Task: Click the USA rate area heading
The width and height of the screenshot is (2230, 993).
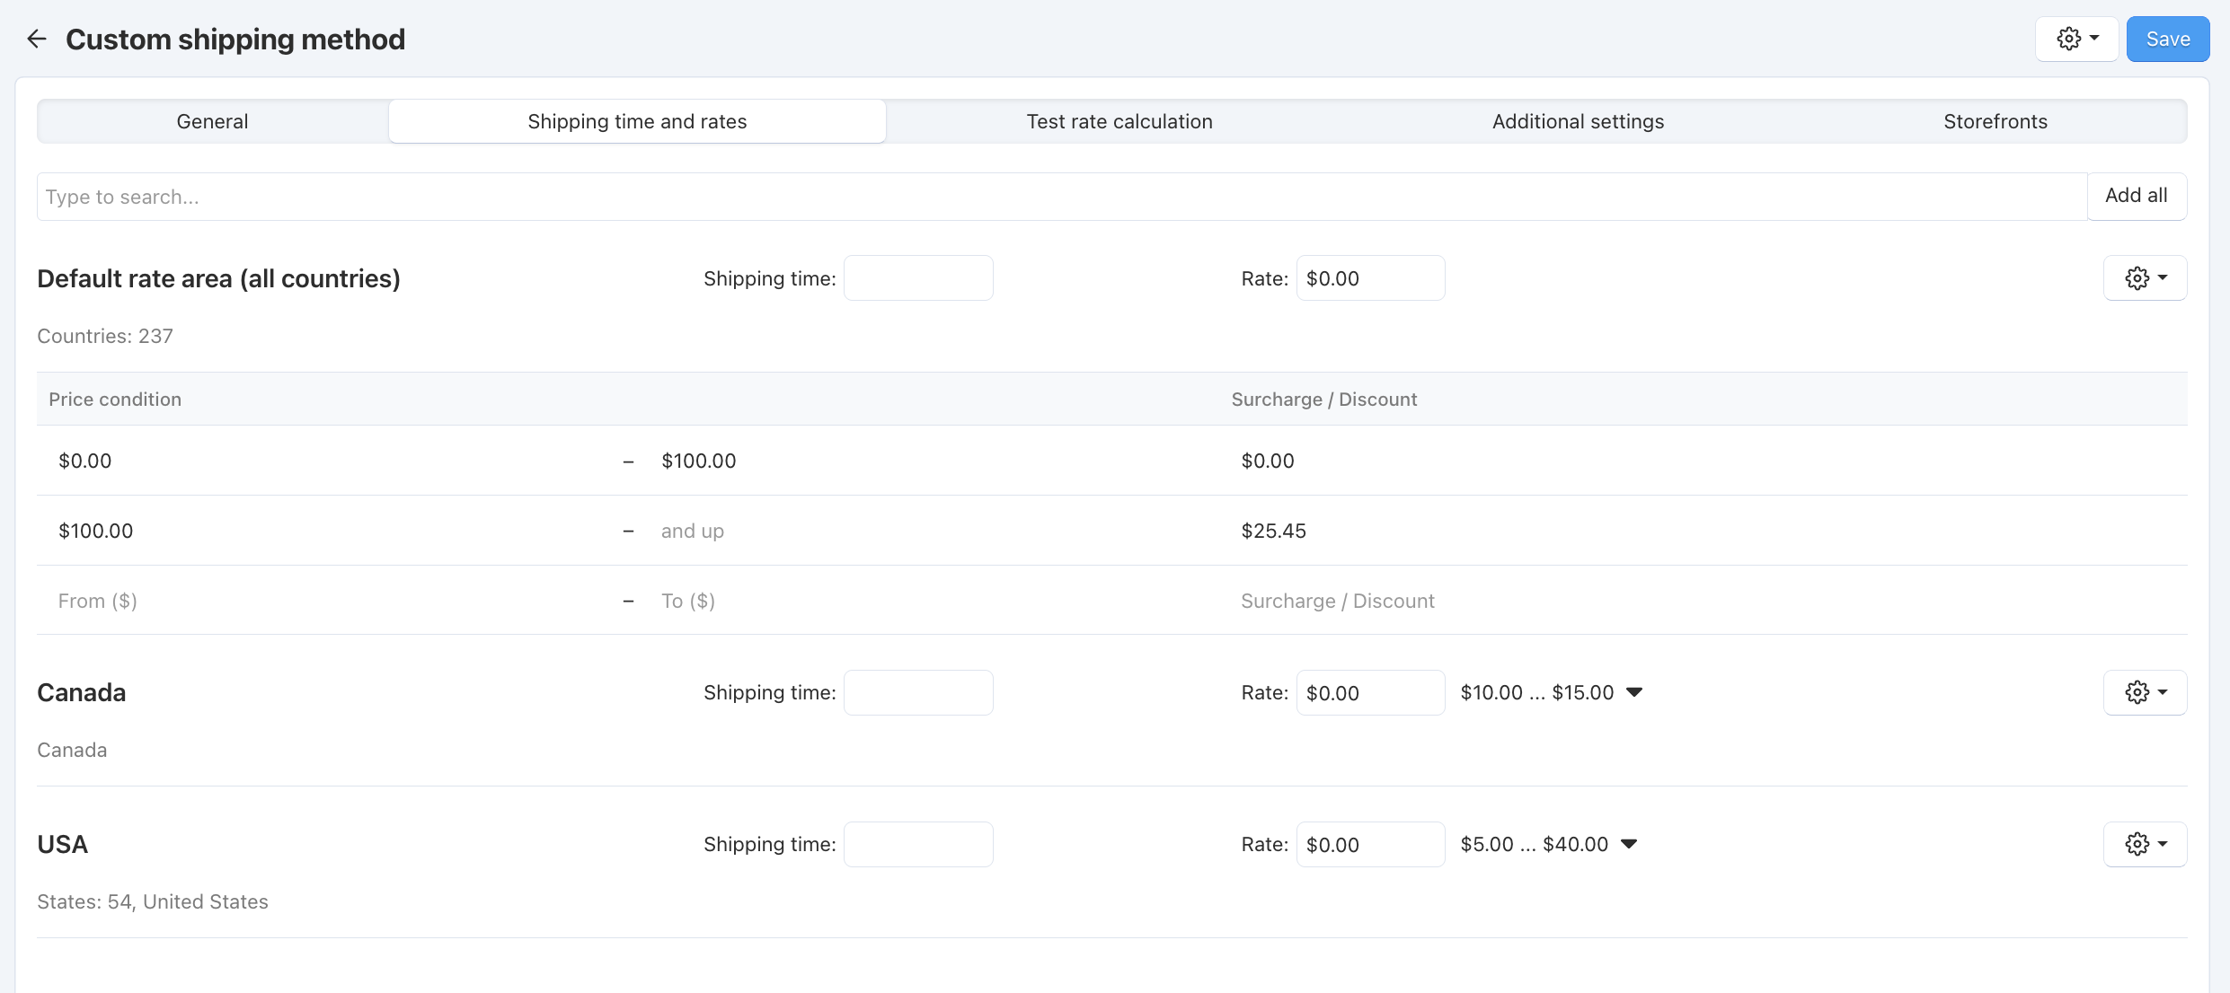Action: click(x=63, y=845)
